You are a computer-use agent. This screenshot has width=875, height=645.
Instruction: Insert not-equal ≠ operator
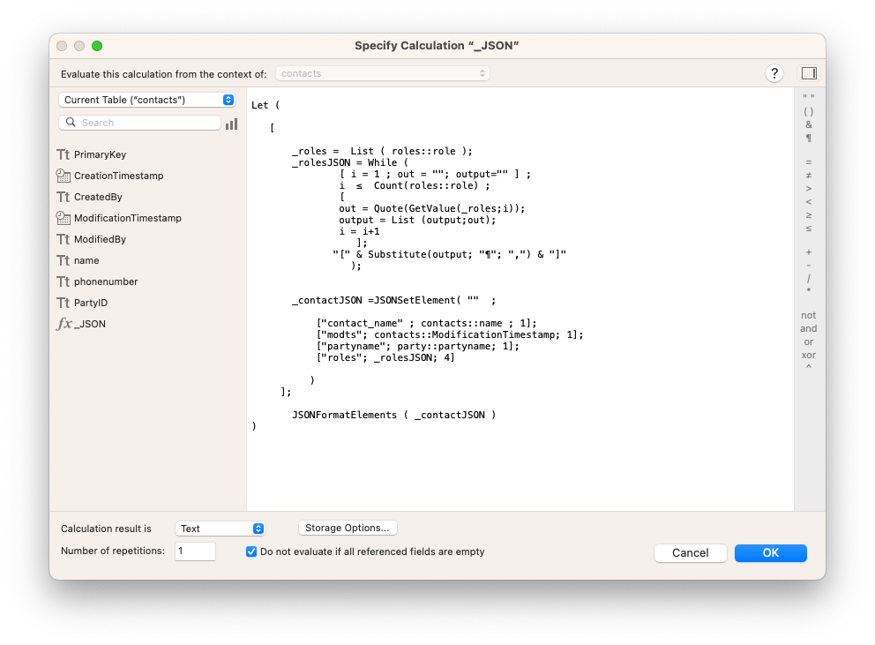coord(809,176)
